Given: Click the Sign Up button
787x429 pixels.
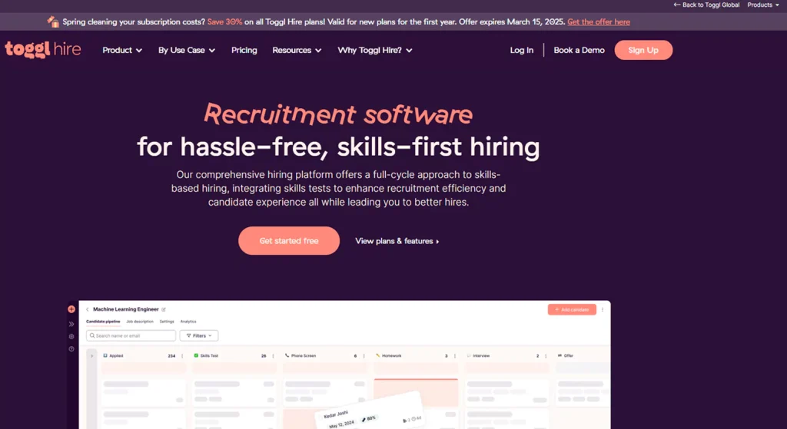Looking at the screenshot, I should pyautogui.click(x=643, y=50).
